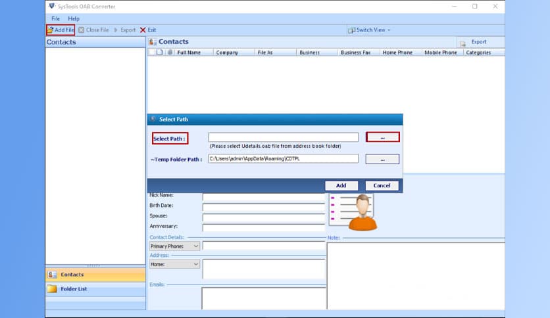The width and height of the screenshot is (550, 318).
Task: Click the Temp Folder Path input field
Action: pos(284,158)
